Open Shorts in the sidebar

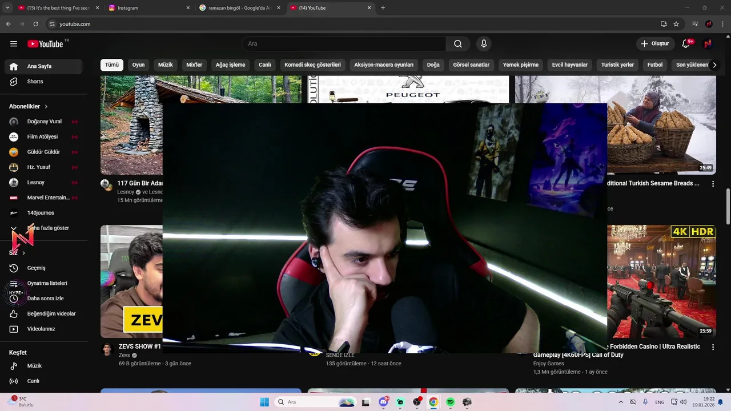(43, 82)
